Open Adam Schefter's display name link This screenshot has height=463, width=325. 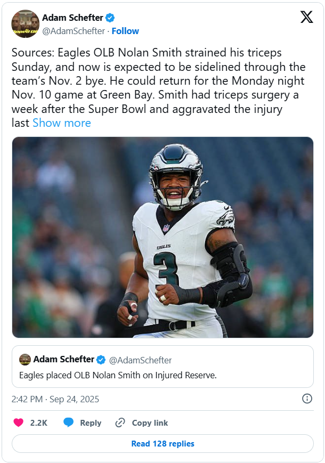click(72, 18)
